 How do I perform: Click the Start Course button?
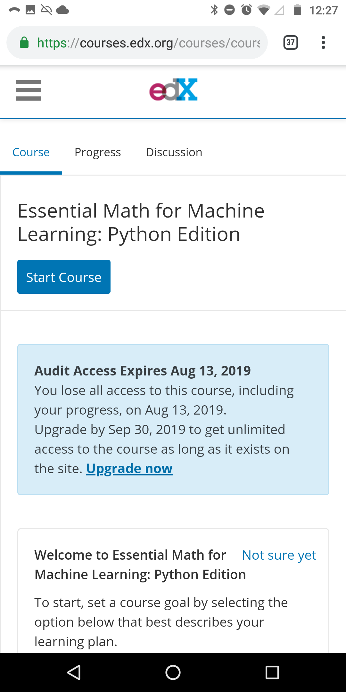coord(64,277)
